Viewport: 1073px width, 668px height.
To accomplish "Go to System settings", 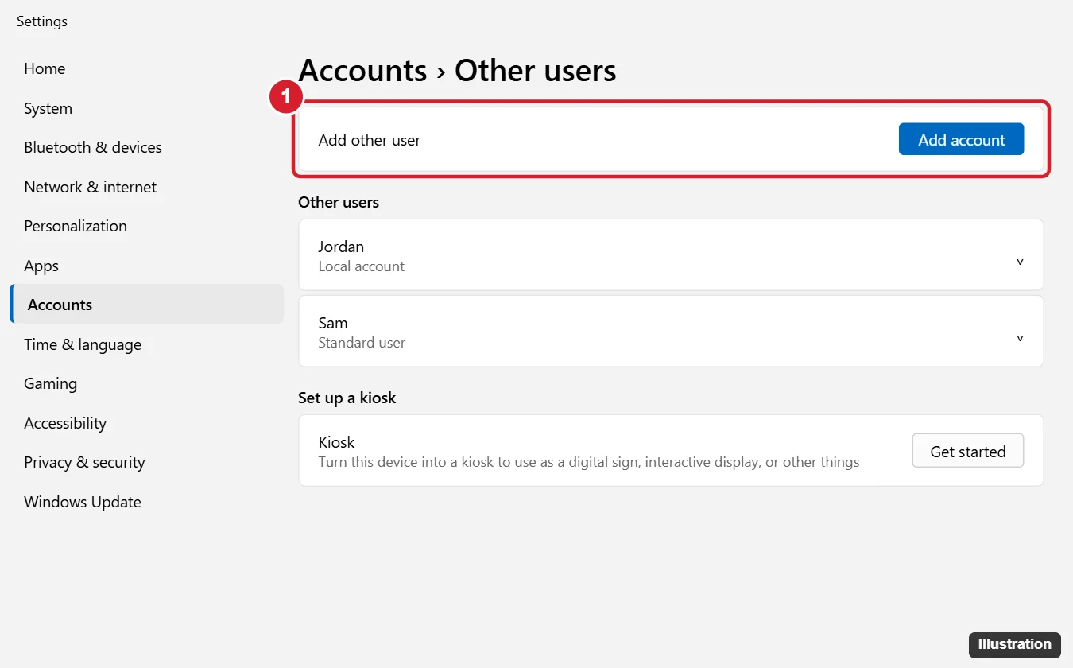I will point(48,108).
